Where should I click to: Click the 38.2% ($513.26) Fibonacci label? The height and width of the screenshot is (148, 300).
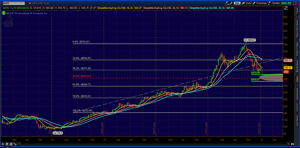coord(82,69)
